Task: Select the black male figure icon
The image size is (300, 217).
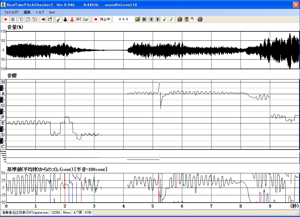Action: [x=65, y=19]
